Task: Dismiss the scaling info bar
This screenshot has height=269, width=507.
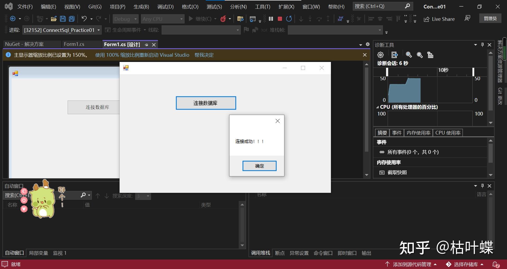Action: tap(365, 55)
